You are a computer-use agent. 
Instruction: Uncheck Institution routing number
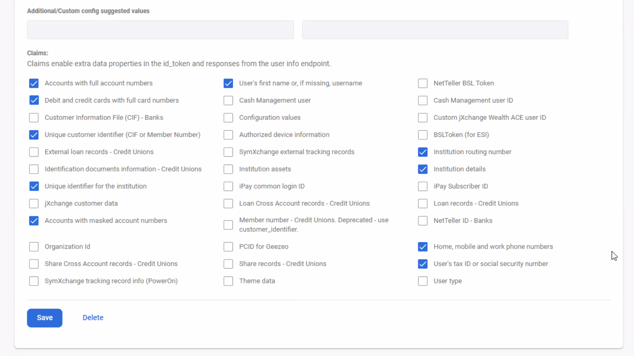pos(423,152)
